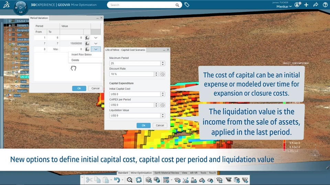Viewport: 330px width, 185px height.
Task: Click the circular update arrows icon
Action: 139,180
